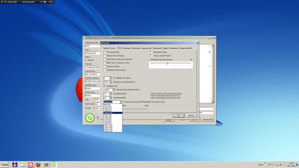
Task: Launch Vivaldi browser from the taskbar
Action: (x=30, y=165)
